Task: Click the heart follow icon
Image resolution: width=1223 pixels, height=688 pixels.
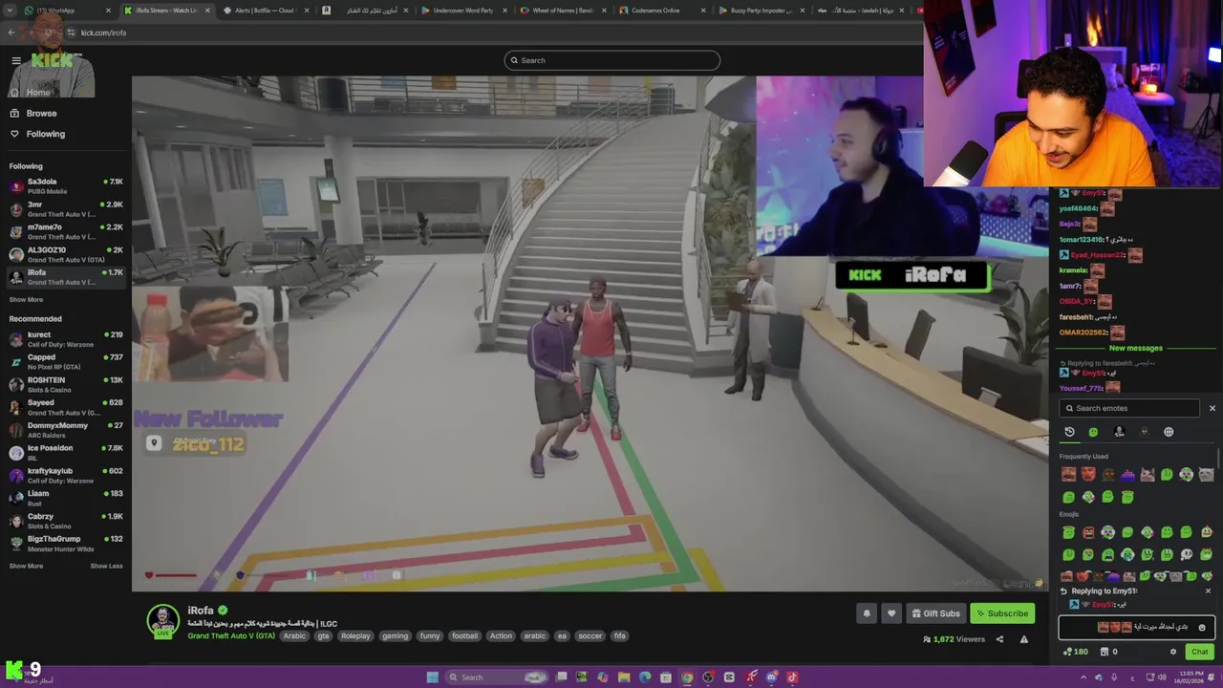Action: [890, 613]
